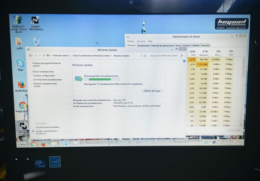The height and width of the screenshot is (181, 260).
Task: Switch to the Rendimiento tab
Action: [143, 46]
